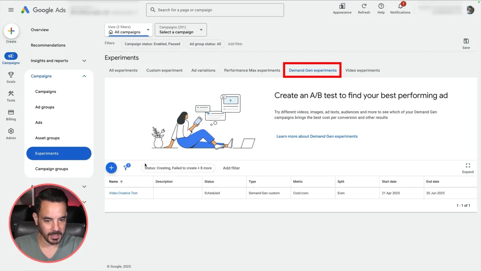Open the hamburger main menu
Viewport: 481px width, 271px height.
[11, 10]
